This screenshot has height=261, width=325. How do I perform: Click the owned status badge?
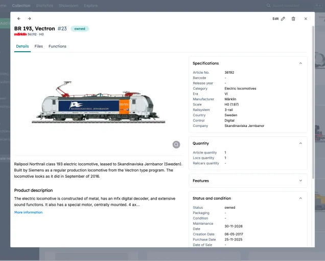[80, 29]
